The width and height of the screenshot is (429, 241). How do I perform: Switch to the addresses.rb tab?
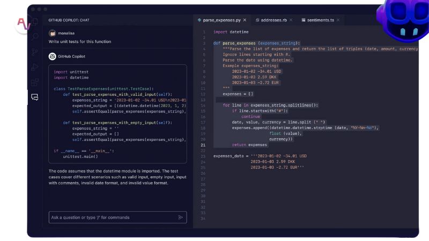[274, 20]
